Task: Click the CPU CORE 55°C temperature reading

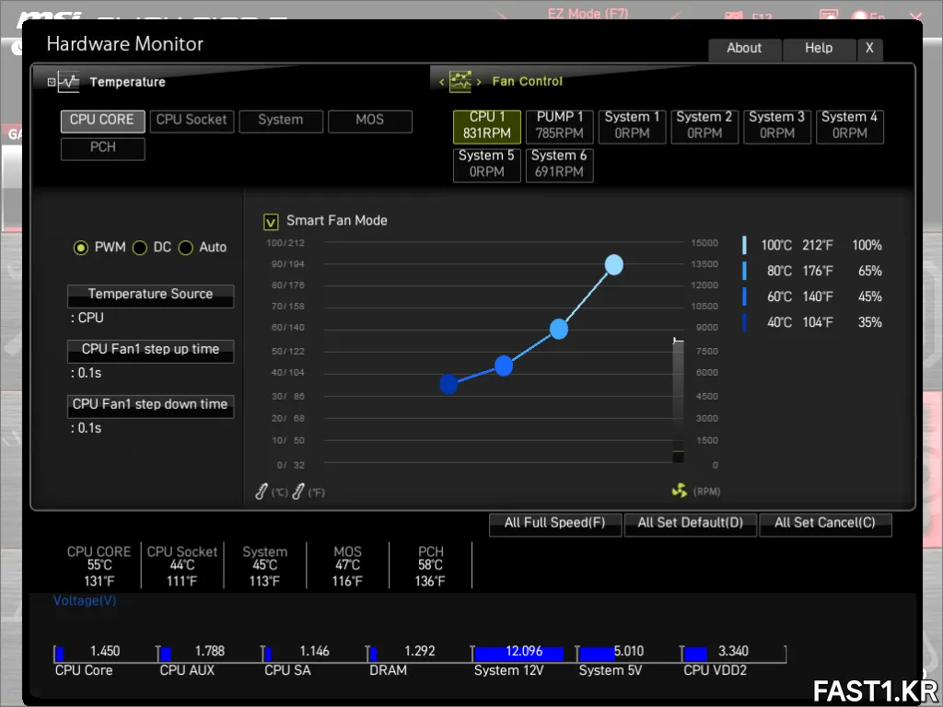Action: (x=99, y=566)
